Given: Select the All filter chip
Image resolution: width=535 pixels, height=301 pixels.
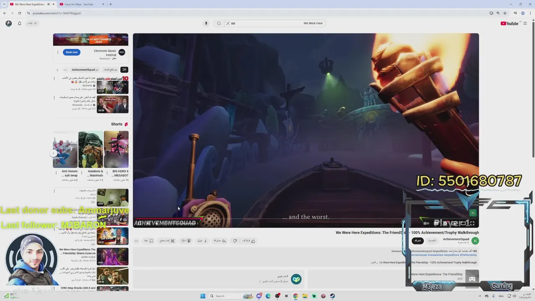Looking at the screenshot, I should pyautogui.click(x=124, y=69).
